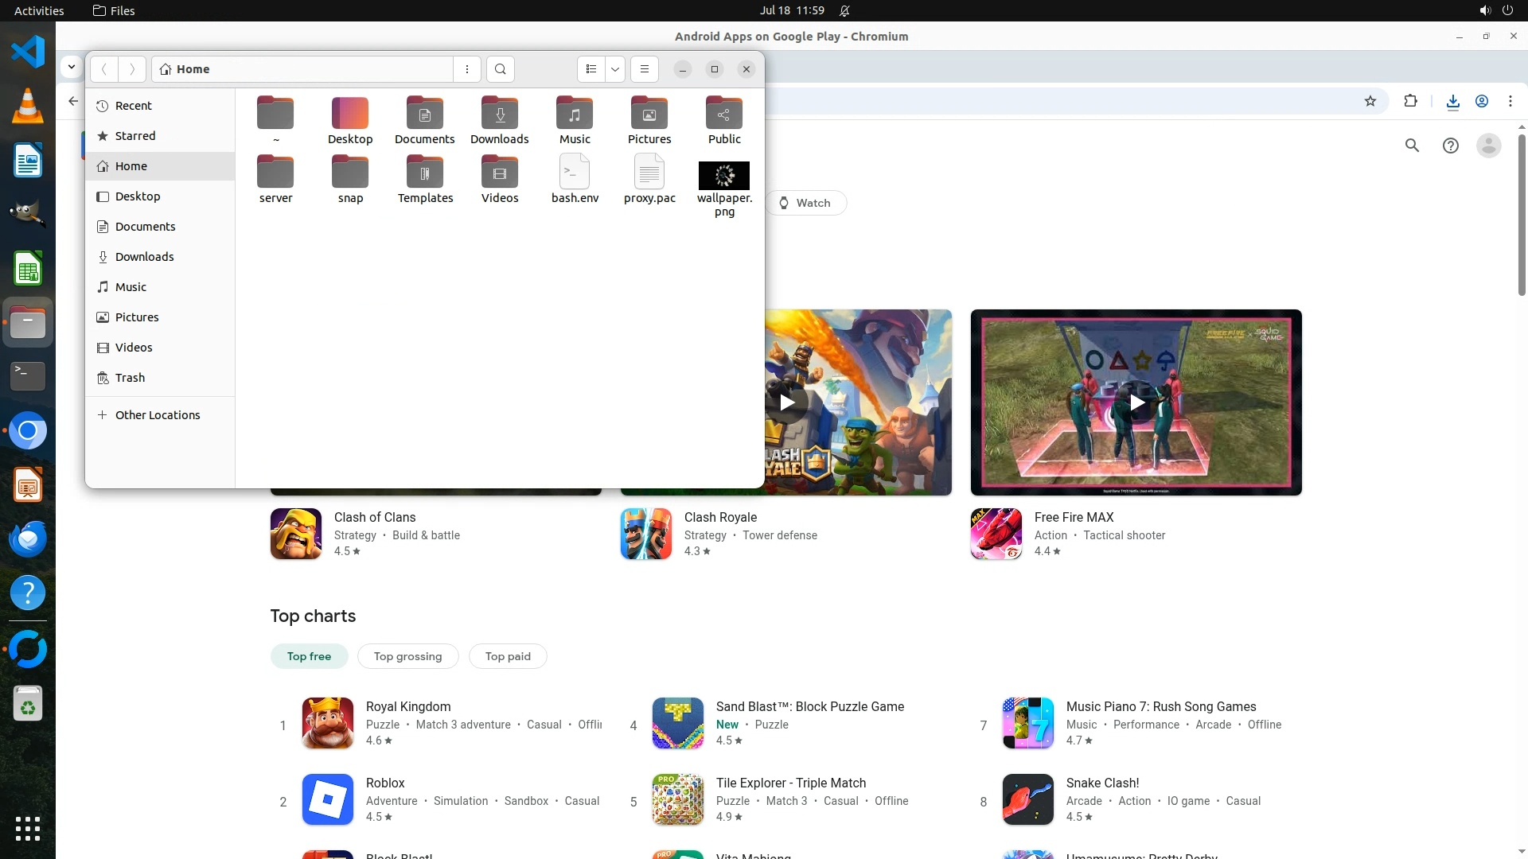Open view options dropdown arrow in Files
Screen dimensions: 1528x859
615,69
